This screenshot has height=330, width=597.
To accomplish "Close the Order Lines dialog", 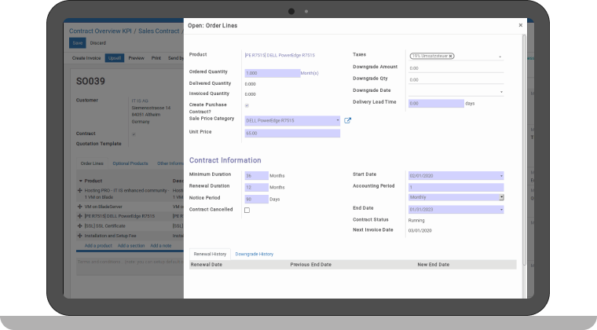I will click(520, 25).
